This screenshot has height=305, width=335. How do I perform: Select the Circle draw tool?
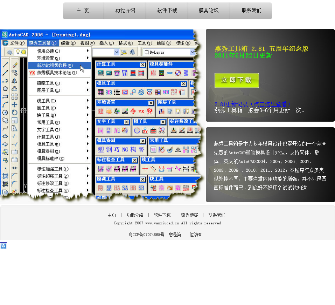point(5,113)
